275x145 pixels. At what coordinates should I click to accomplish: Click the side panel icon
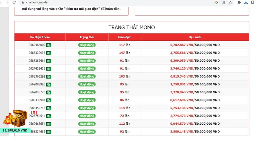tap(253, 2)
